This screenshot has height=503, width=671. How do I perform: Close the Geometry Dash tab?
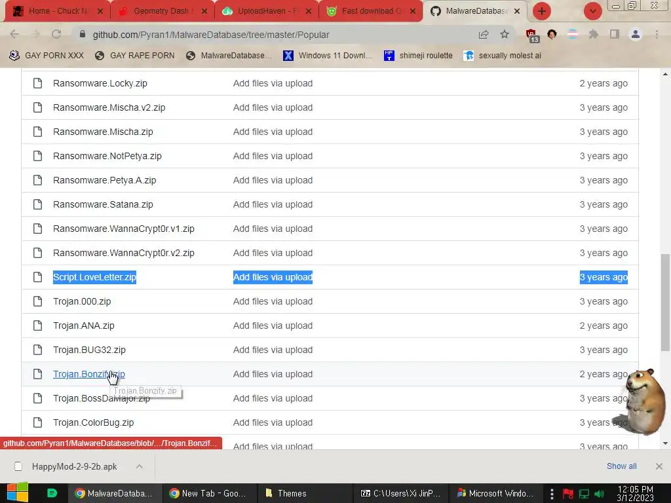[x=204, y=11]
